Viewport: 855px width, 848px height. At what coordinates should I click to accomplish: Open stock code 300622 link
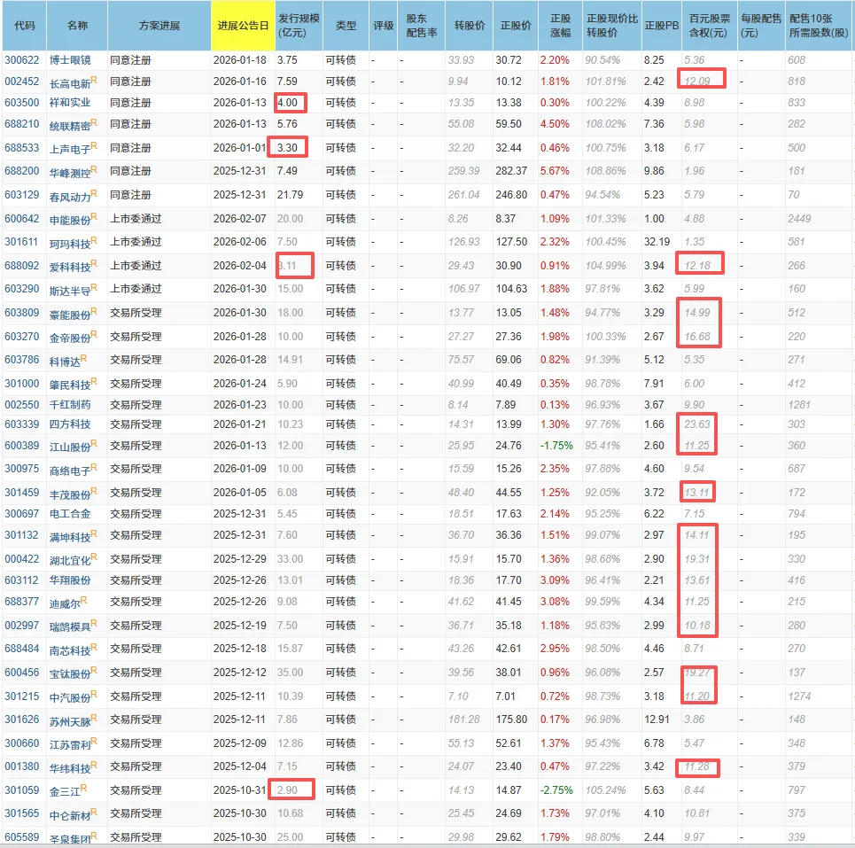click(x=22, y=60)
